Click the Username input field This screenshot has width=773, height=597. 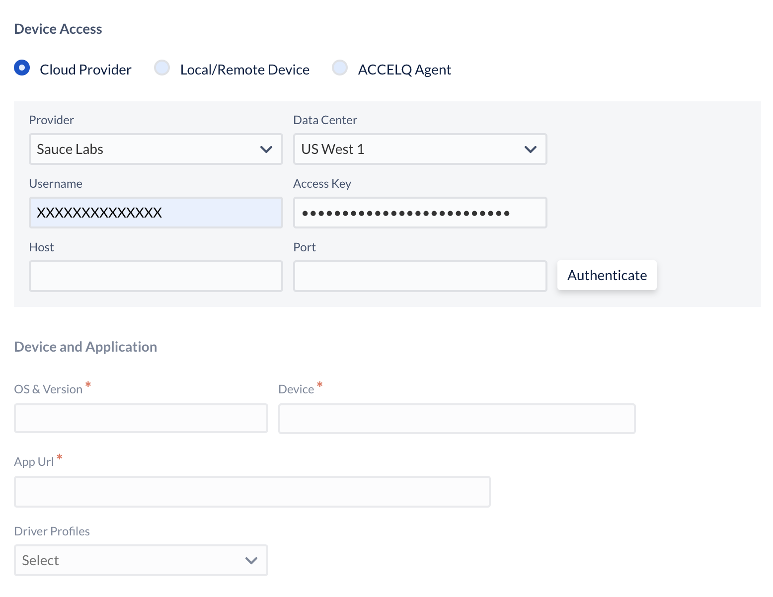point(156,213)
